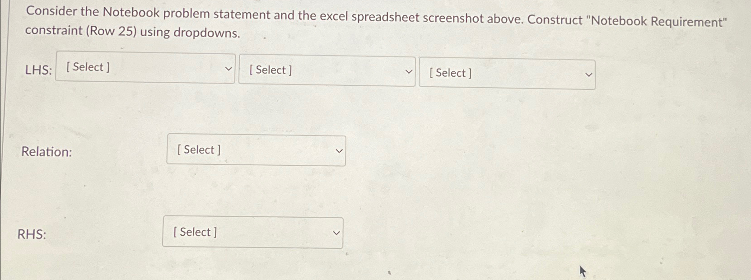Image resolution: width=751 pixels, height=280 pixels.
Task: Open the Relation dropdown
Action: [256, 150]
